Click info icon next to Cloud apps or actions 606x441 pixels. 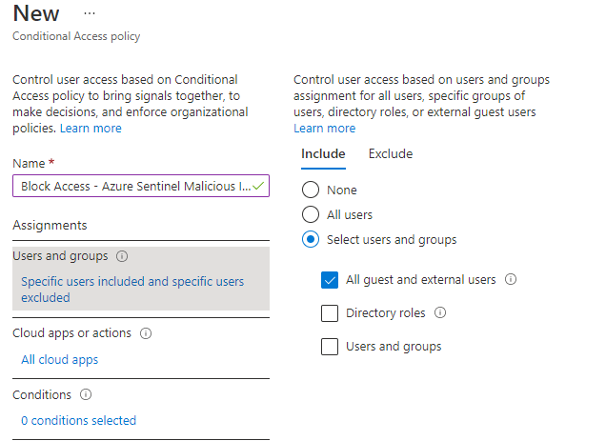coord(146,333)
